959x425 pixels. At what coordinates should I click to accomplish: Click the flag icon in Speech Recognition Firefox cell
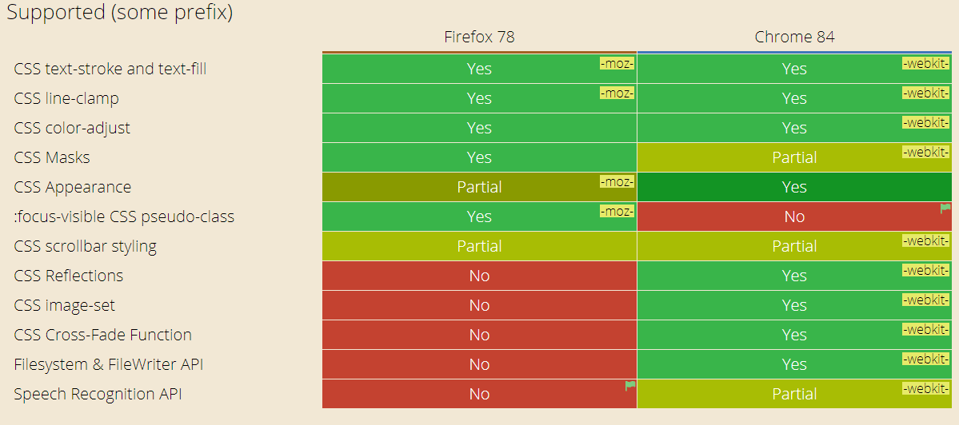pyautogui.click(x=630, y=386)
